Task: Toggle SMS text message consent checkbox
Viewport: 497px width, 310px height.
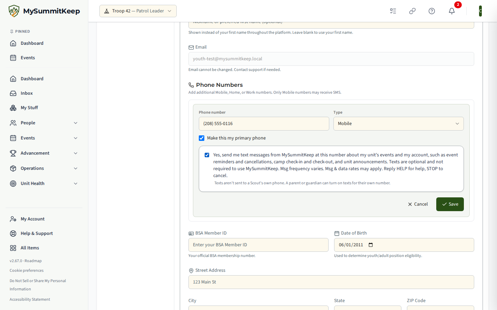Action: tap(207, 155)
